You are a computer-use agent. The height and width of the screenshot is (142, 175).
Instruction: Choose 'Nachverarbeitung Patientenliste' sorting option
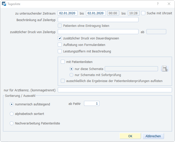tap(11, 123)
